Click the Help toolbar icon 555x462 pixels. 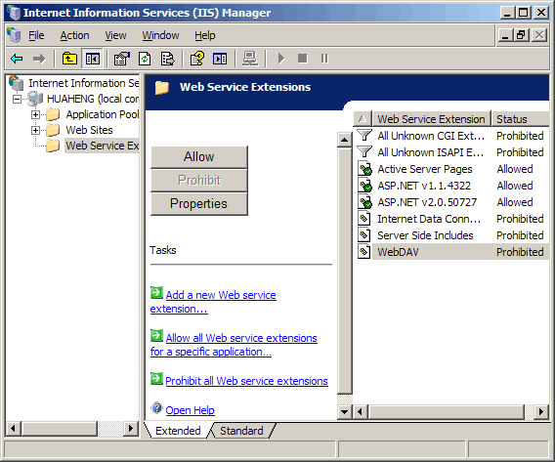click(197, 59)
